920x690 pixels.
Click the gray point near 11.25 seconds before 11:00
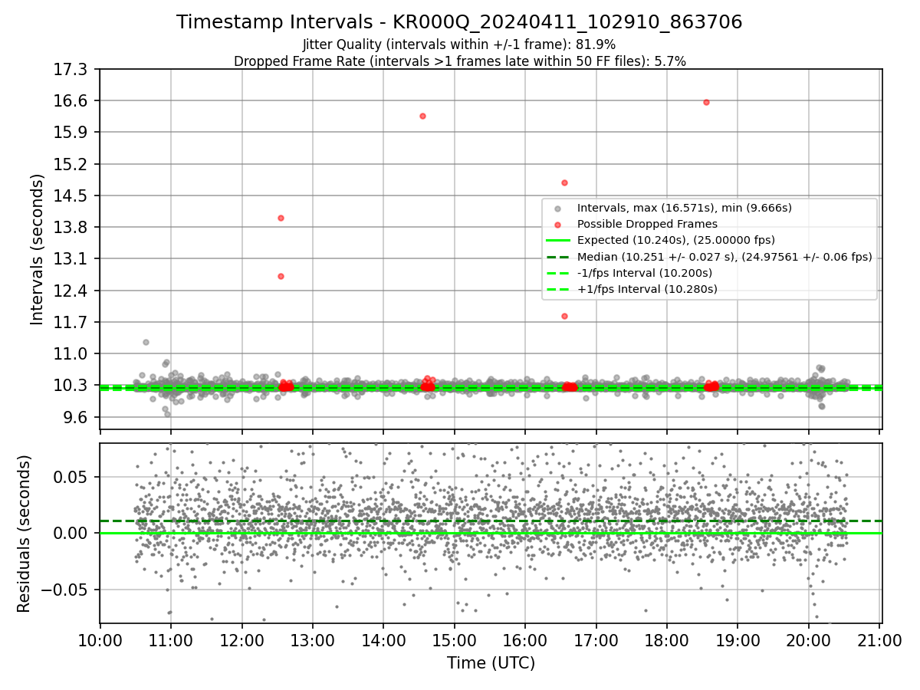pos(146,342)
